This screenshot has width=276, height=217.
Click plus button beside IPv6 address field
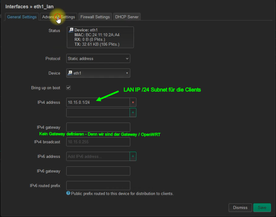point(133,156)
